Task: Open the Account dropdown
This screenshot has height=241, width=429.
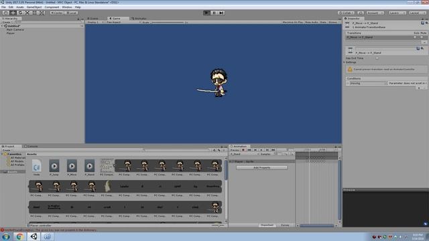Action: click(x=375, y=13)
